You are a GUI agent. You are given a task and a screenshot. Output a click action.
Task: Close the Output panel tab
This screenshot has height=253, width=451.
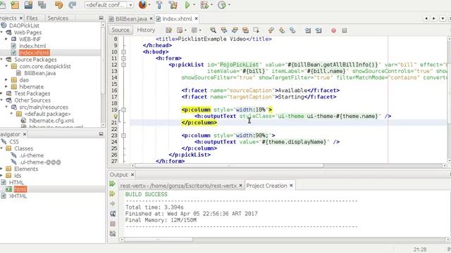(x=132, y=175)
